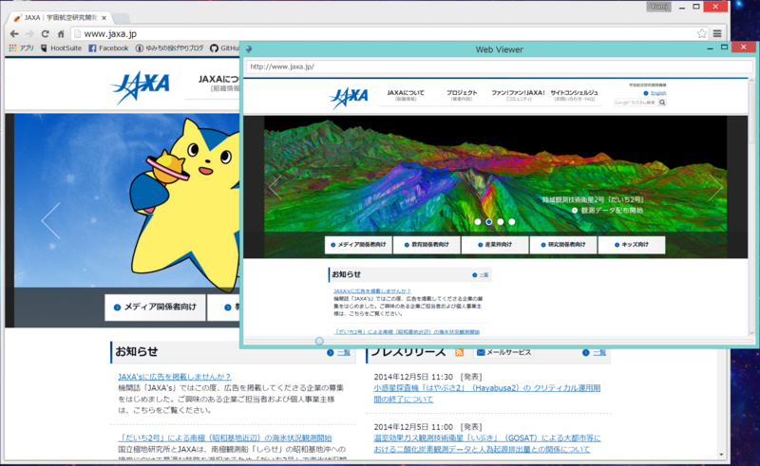
Task: Click メディア関係者向け button in Chrome page
Action: click(155, 308)
